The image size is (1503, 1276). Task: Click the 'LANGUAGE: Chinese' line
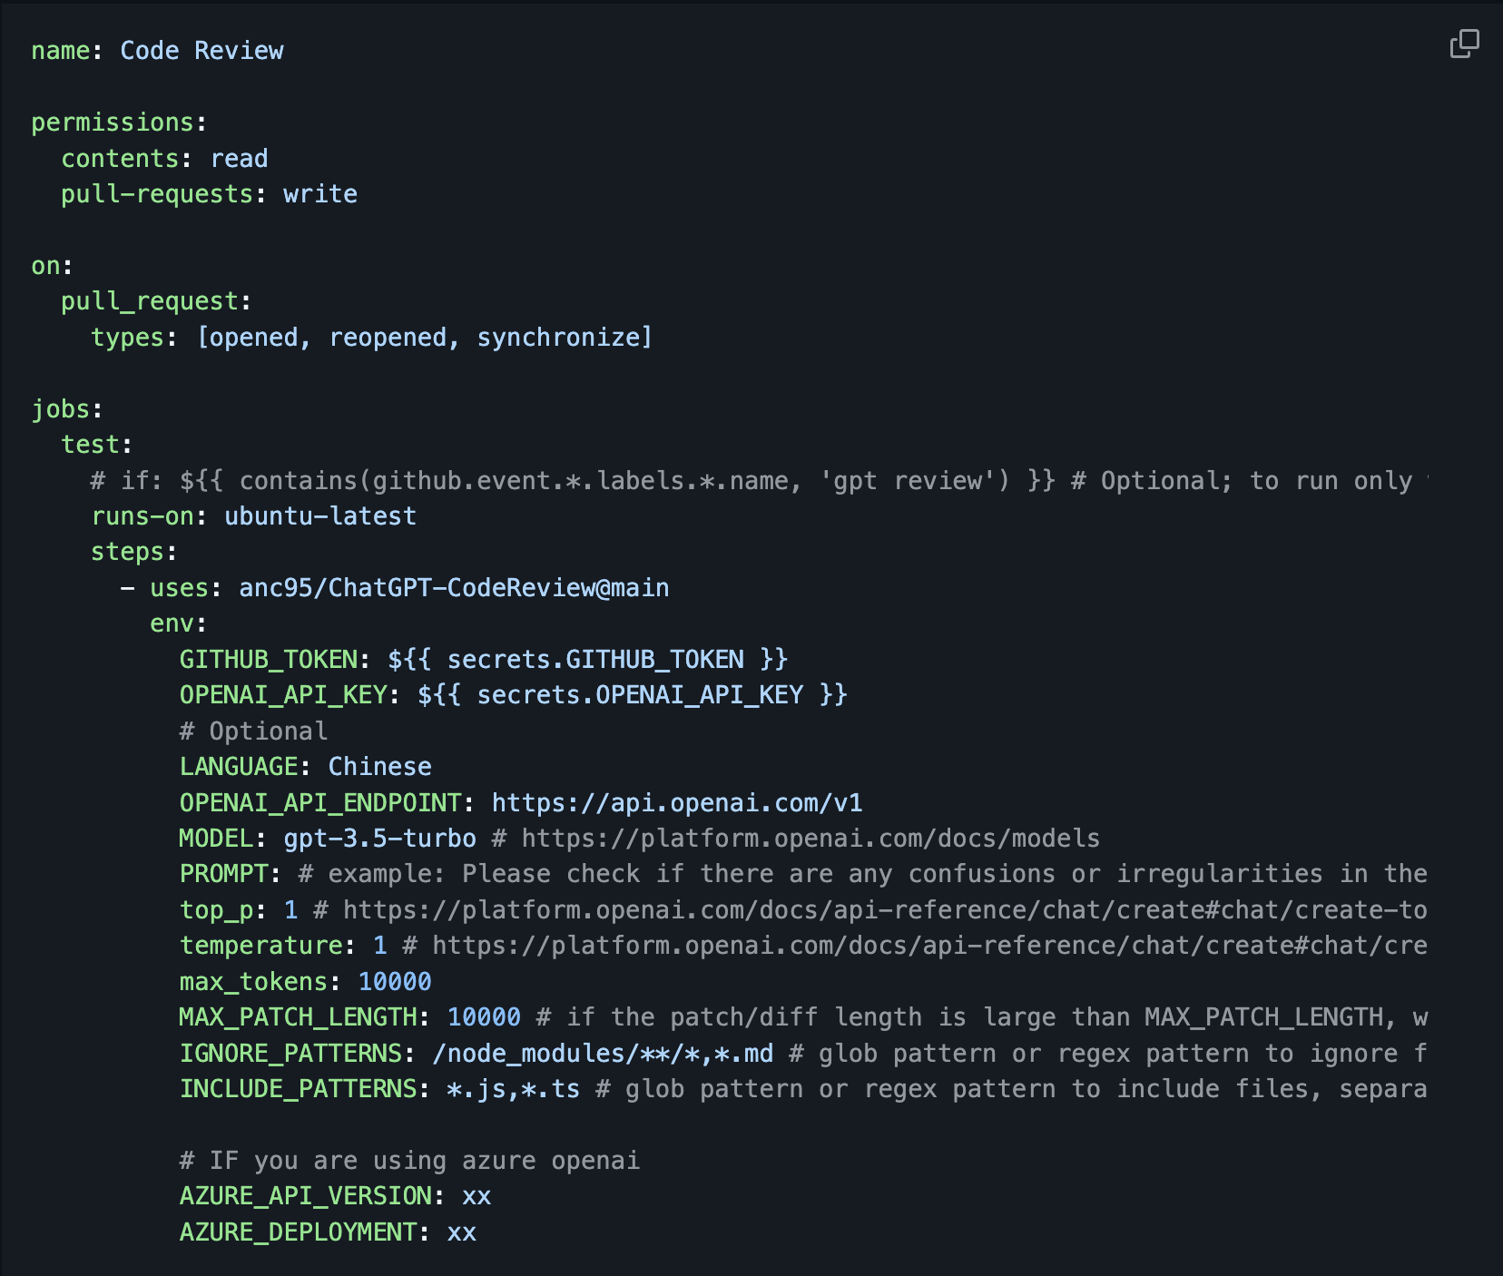click(306, 767)
